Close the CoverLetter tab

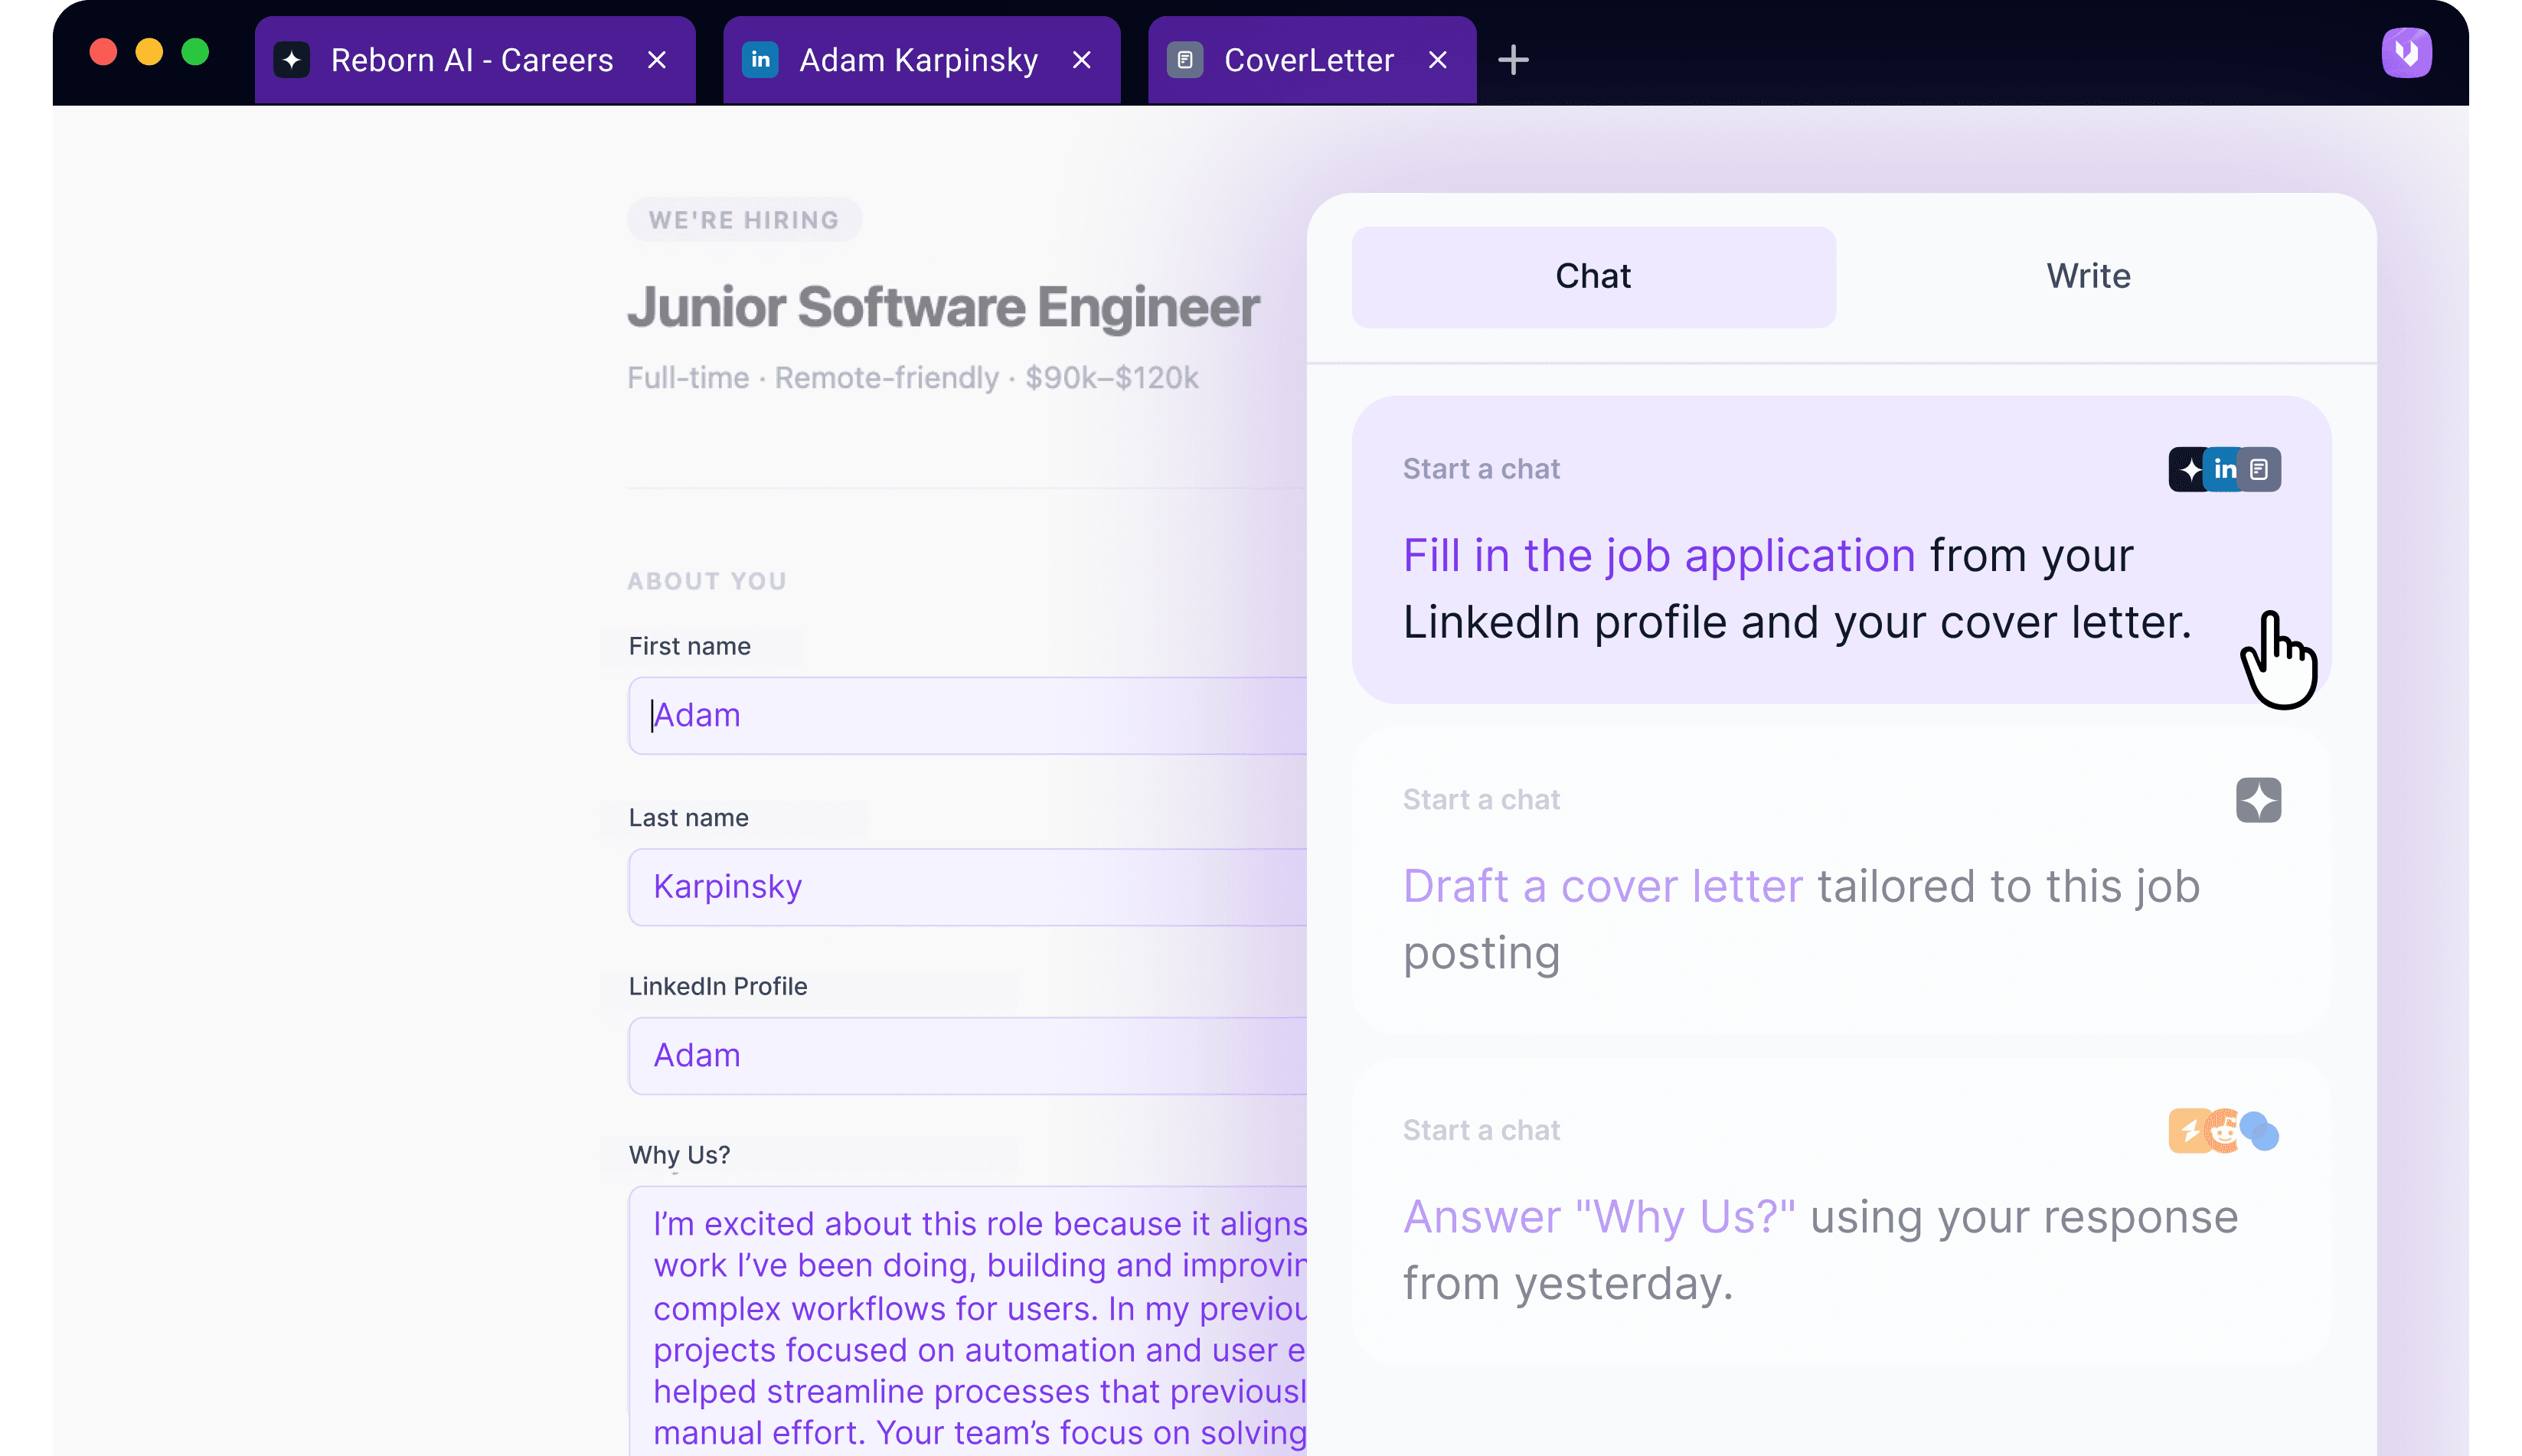coord(1437,60)
